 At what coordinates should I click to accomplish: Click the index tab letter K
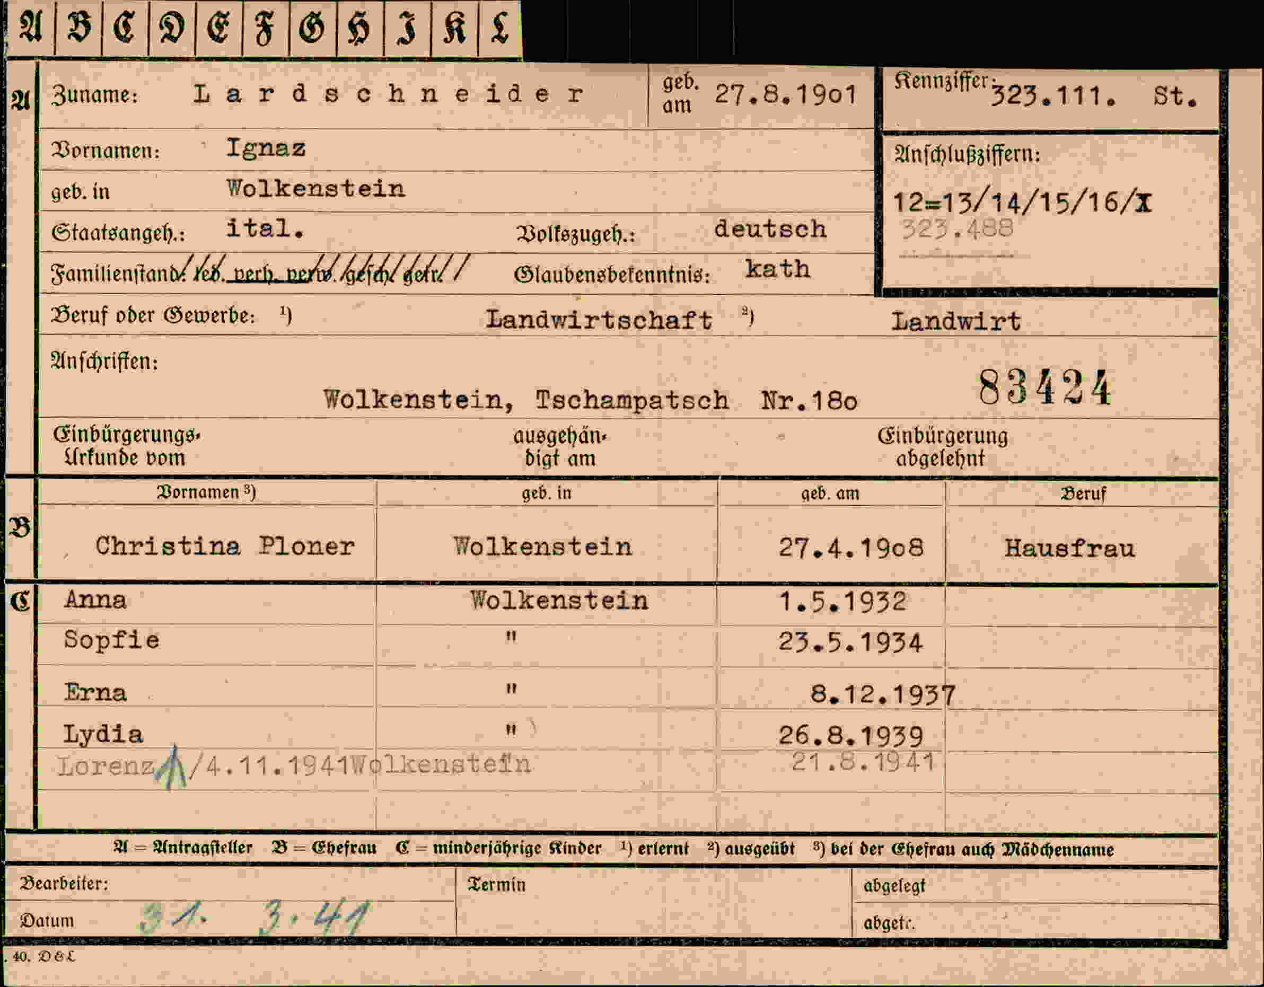(454, 27)
